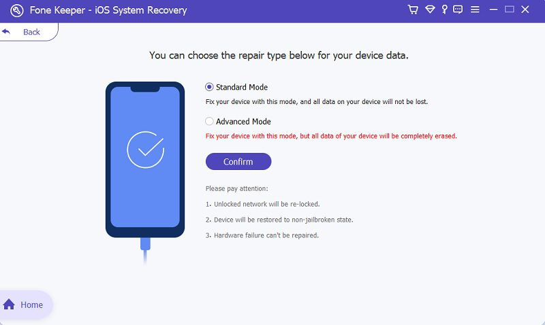The height and width of the screenshot is (325, 545).
Task: Click the checkmark circle on phone illustration
Action: click(x=145, y=150)
